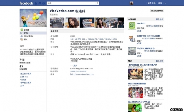Select the 朋友的動態 friend activity tab
This screenshot has width=184, height=112.
28,36
